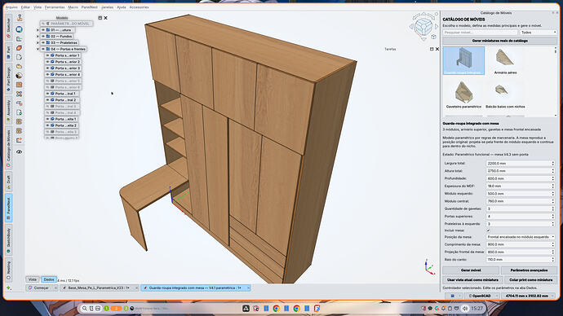The height and width of the screenshot is (316, 563).
Task: Hide Porta ...eita 1 via its eye icon
Action: 48,119
